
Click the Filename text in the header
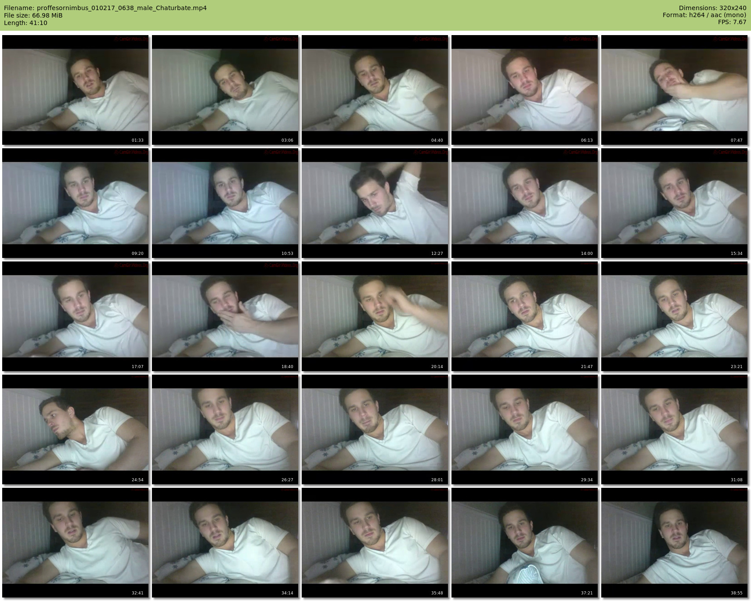[x=105, y=8]
